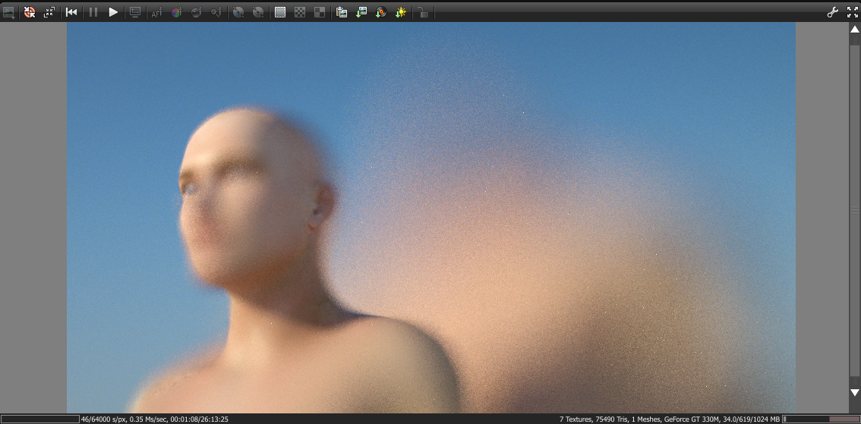This screenshot has height=424, width=861.
Task: Open viewport settings with the wrench icon
Action: pyautogui.click(x=832, y=12)
